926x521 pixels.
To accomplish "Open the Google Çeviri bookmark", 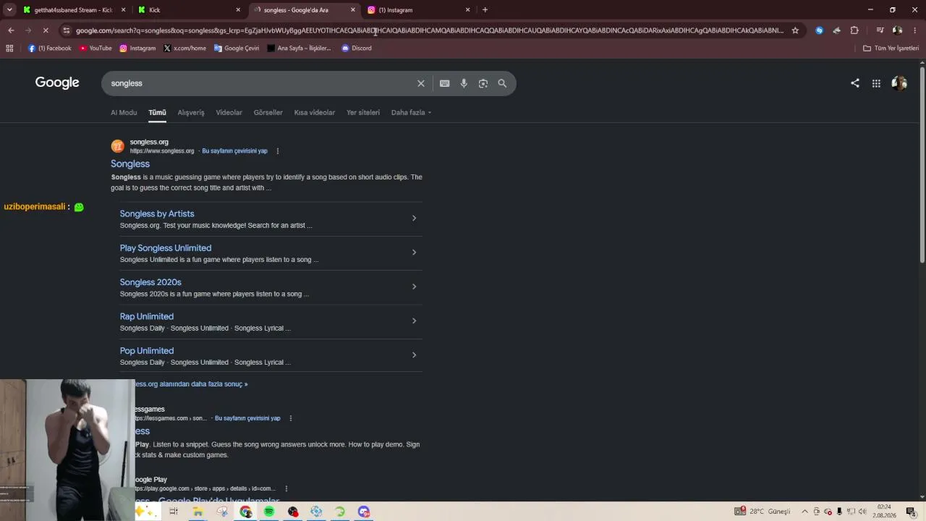I will pos(237,48).
